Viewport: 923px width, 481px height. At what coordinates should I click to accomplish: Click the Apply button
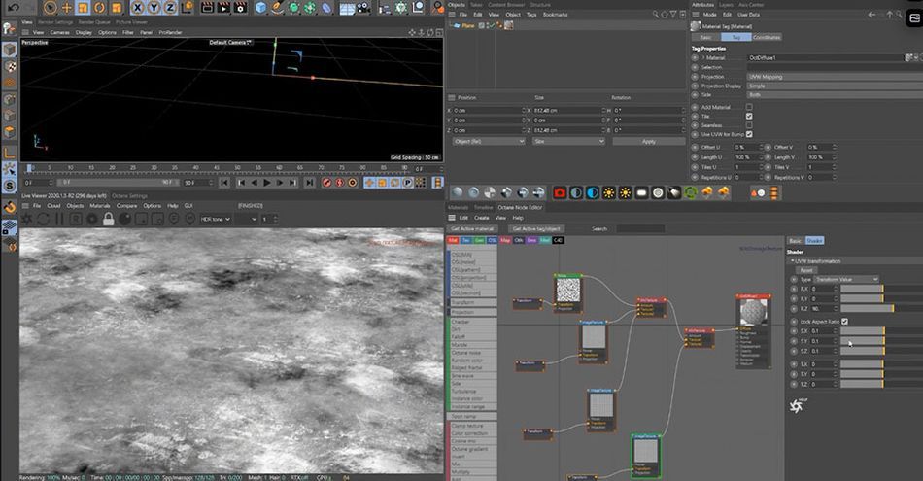(x=649, y=141)
